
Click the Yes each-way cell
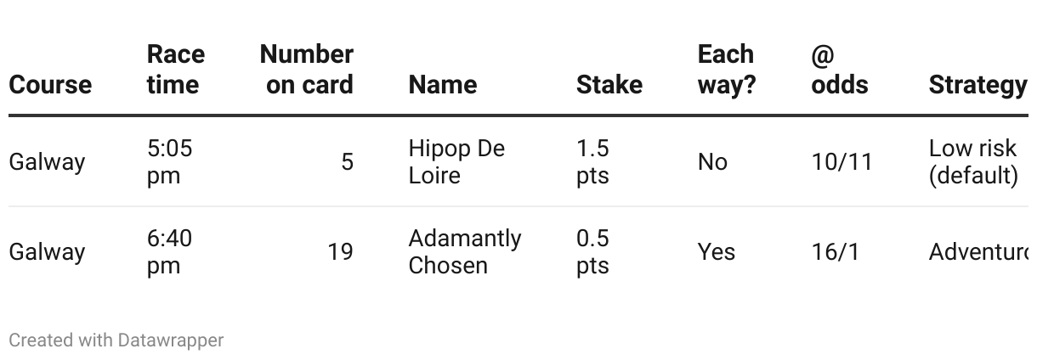pyautogui.click(x=717, y=251)
